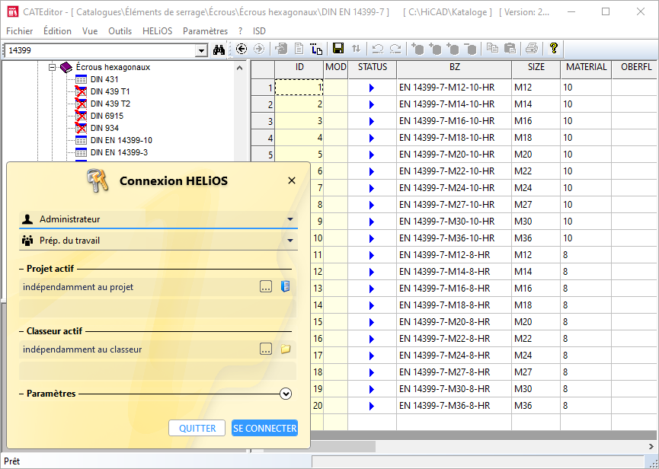This screenshot has height=469, width=659.
Task: Open the Outils menu
Action: click(x=120, y=31)
